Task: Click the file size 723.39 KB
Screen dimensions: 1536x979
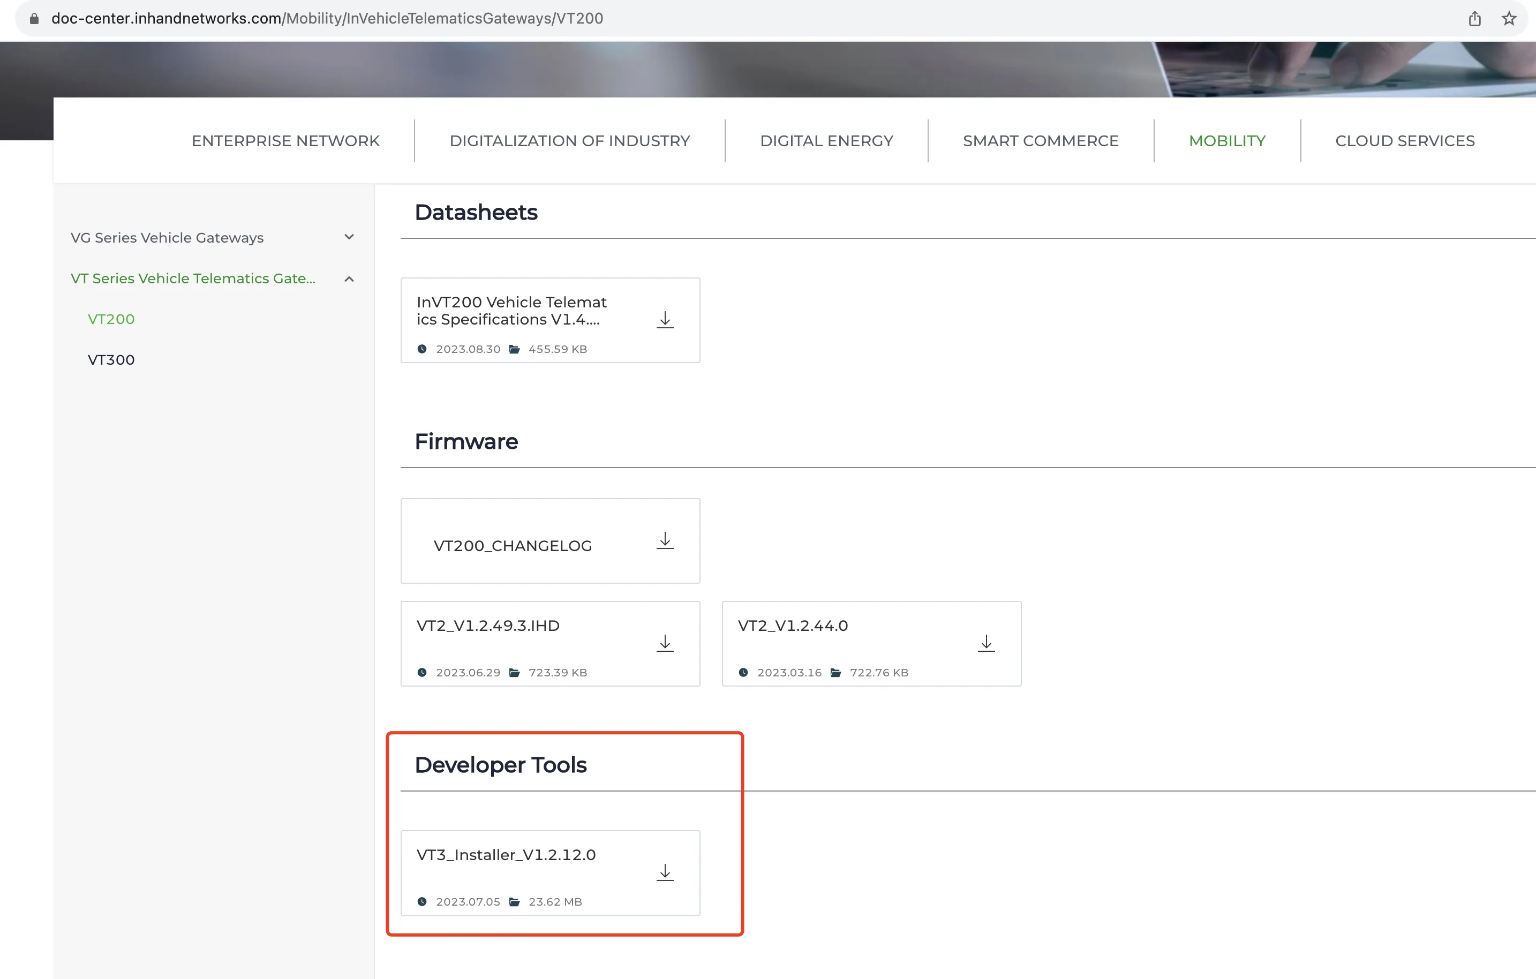Action: tap(558, 672)
